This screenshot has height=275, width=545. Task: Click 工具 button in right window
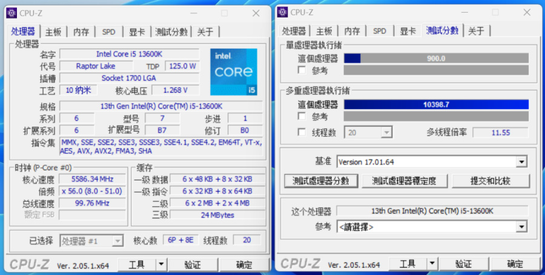click(408, 264)
